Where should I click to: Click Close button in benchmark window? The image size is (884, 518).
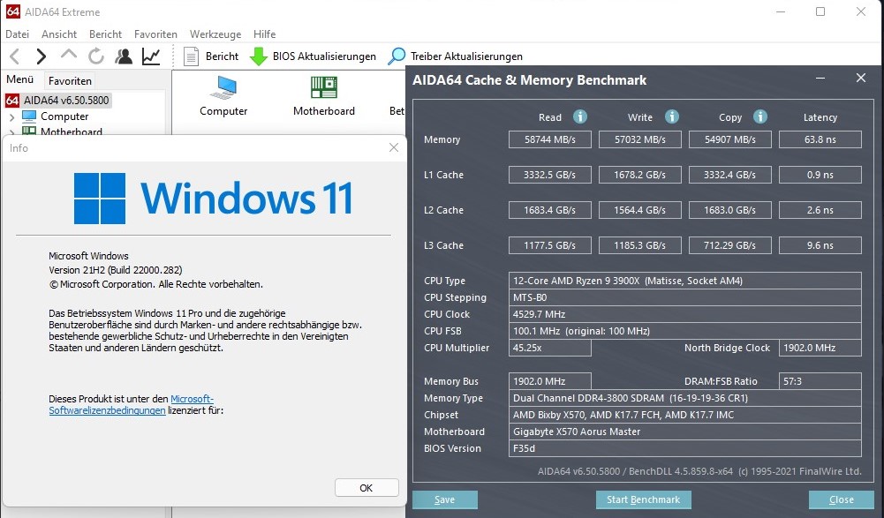click(841, 499)
